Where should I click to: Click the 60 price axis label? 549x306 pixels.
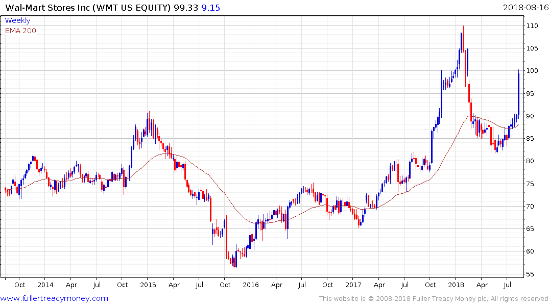tap(531, 251)
